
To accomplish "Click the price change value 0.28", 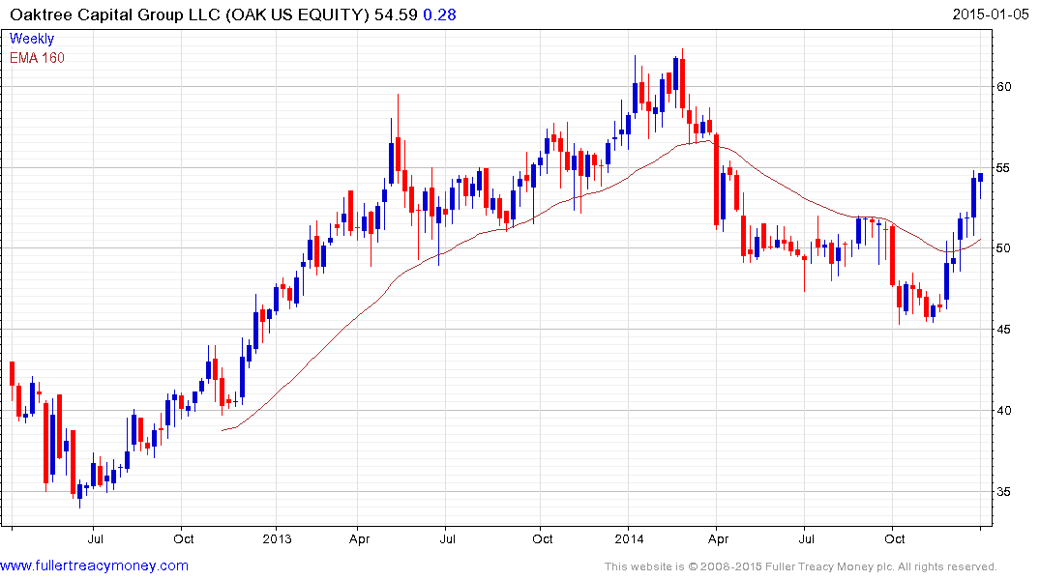I will coord(439,14).
